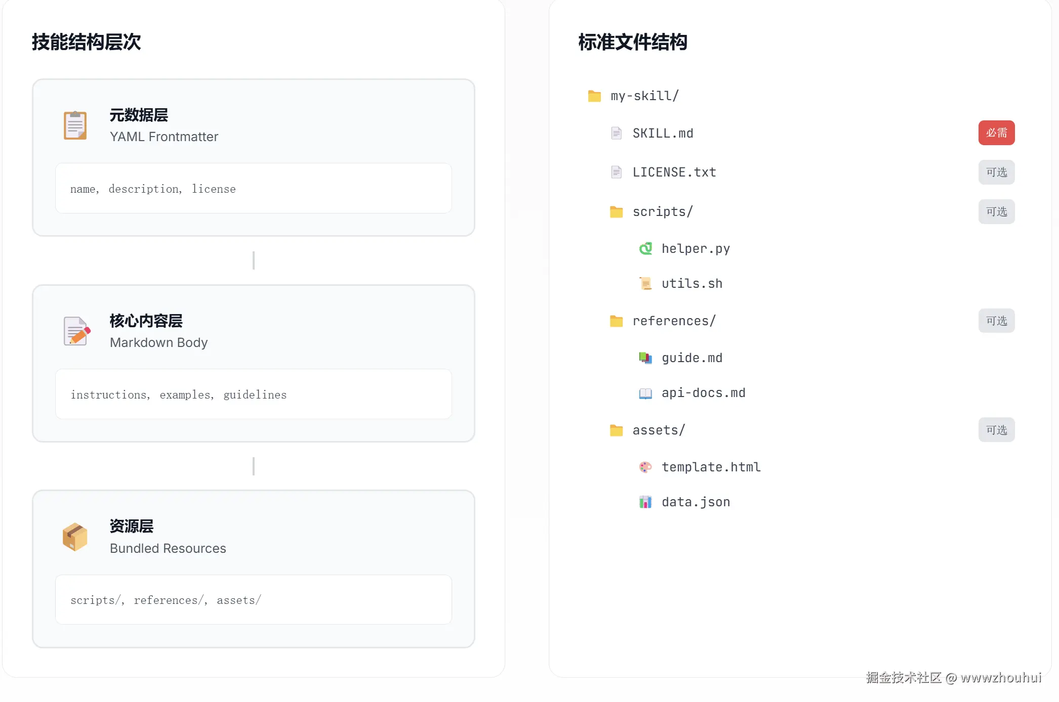Select the SKILL.md file
The image size is (1059, 702).
(x=663, y=134)
